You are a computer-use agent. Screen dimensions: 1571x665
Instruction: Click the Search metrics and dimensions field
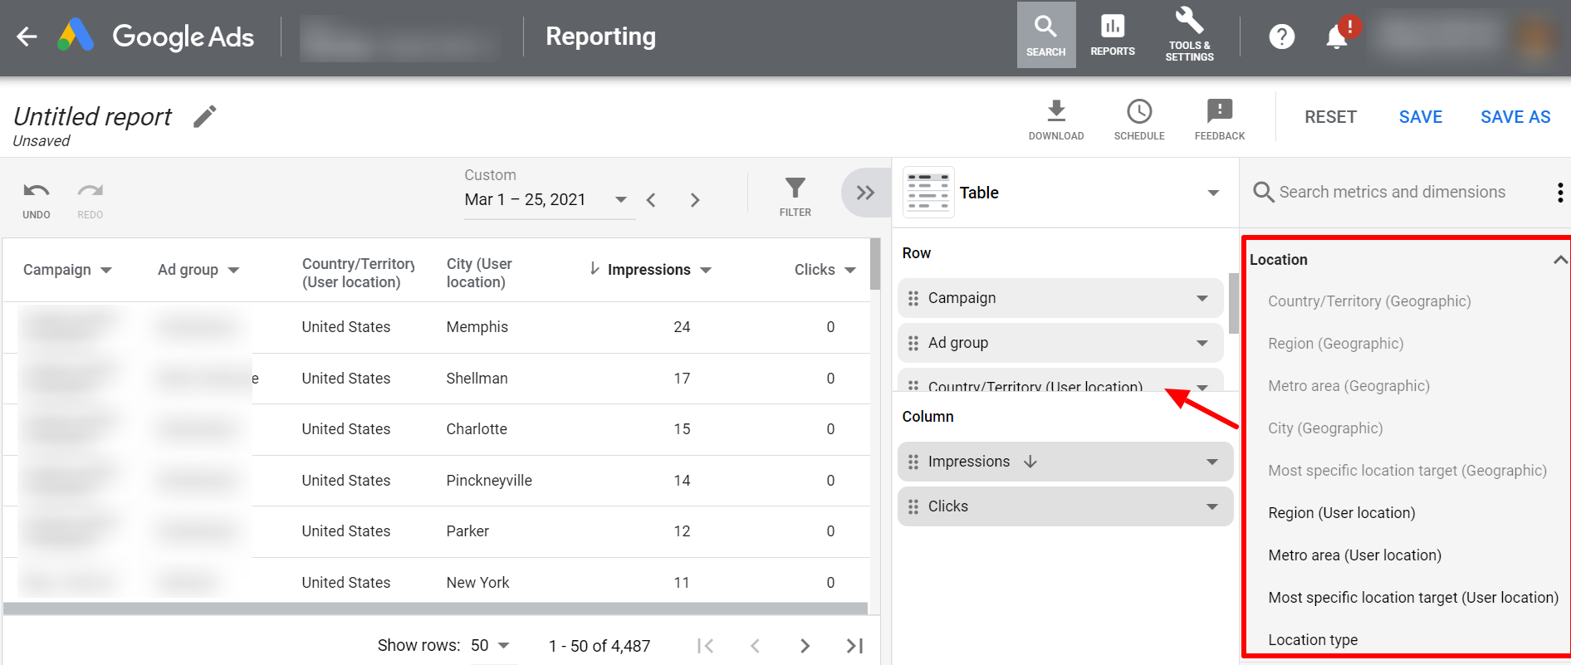1392,193
